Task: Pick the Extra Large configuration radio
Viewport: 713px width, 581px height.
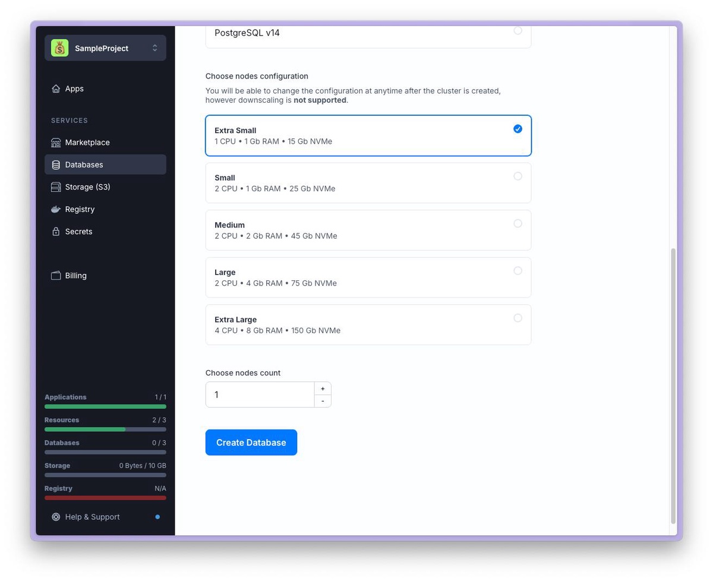Action: 518,318
